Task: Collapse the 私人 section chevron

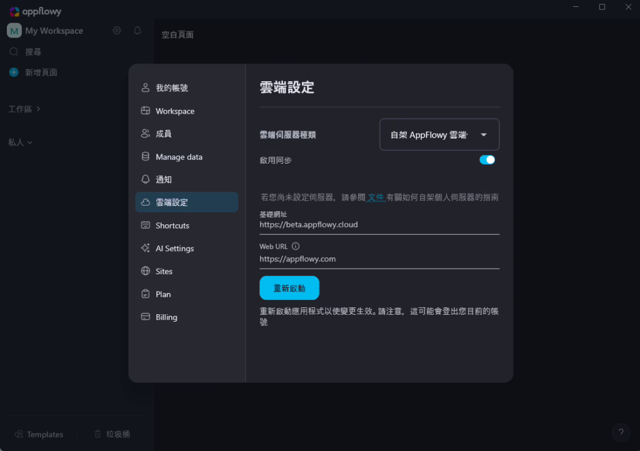Action: 30,142
